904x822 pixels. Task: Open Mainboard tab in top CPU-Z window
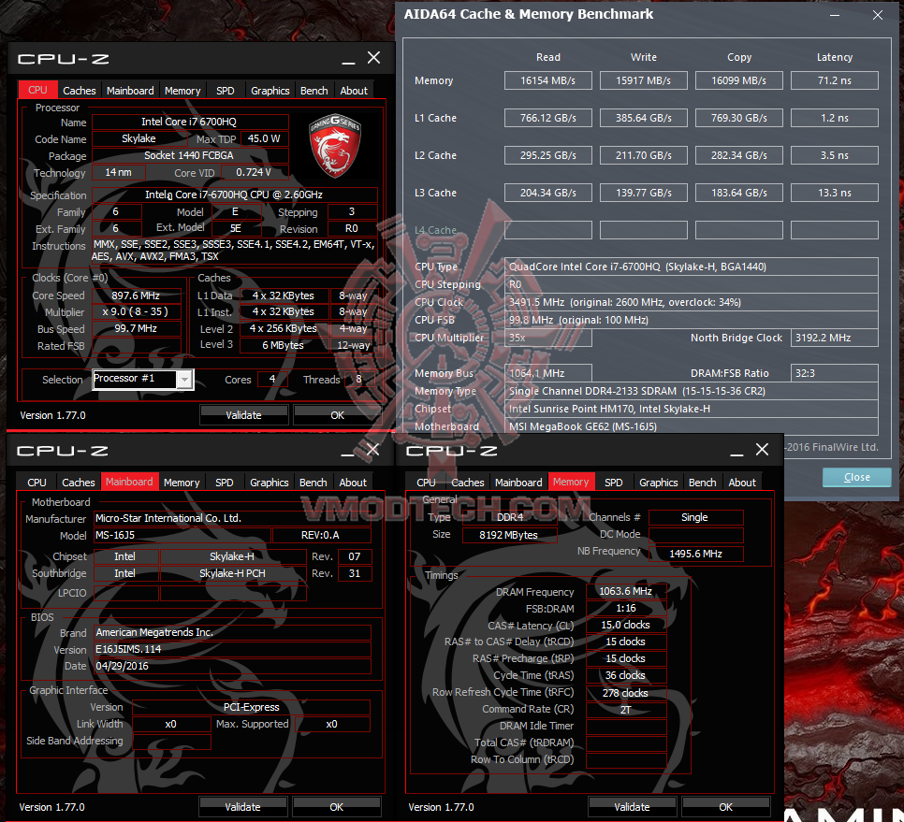130,91
